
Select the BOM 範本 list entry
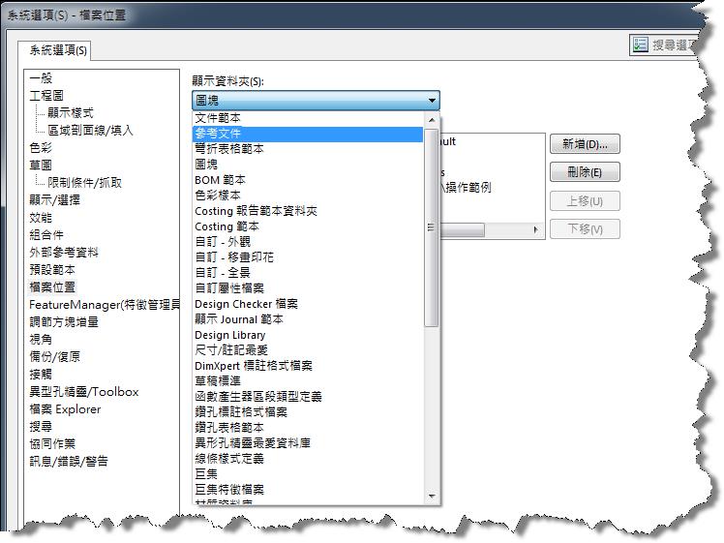220,180
